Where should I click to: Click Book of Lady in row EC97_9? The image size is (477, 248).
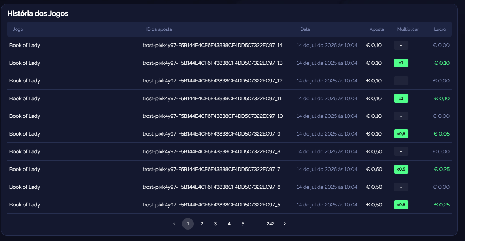[25, 134]
